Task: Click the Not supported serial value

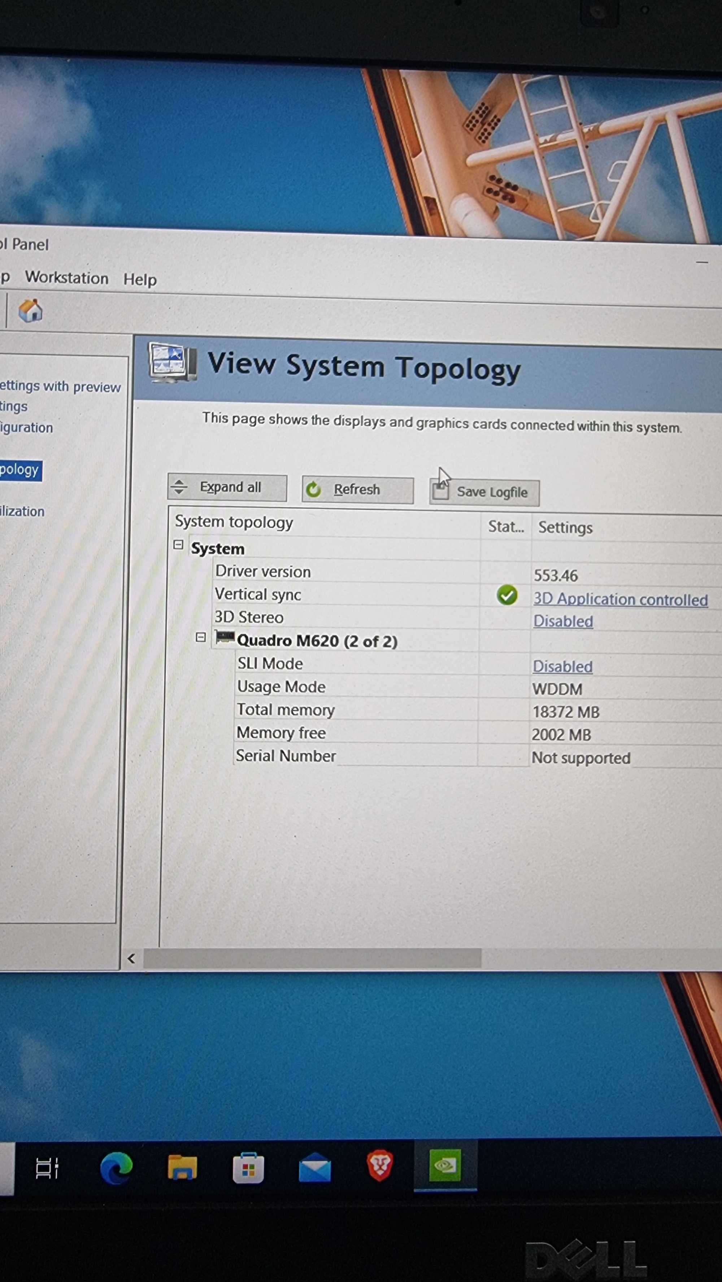Action: pos(581,758)
